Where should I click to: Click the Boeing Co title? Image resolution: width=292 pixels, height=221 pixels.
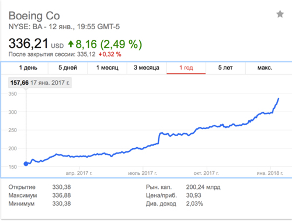tap(34, 16)
